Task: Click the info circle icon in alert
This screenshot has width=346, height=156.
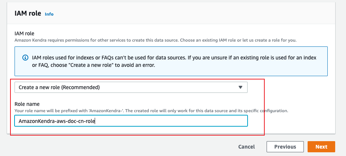Action: pyautogui.click(x=25, y=58)
